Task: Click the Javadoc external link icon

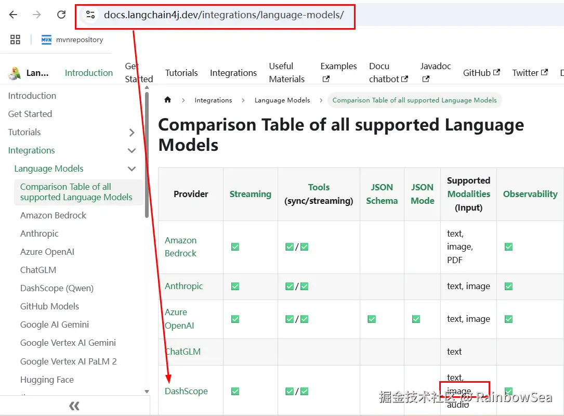Action: [x=426, y=79]
